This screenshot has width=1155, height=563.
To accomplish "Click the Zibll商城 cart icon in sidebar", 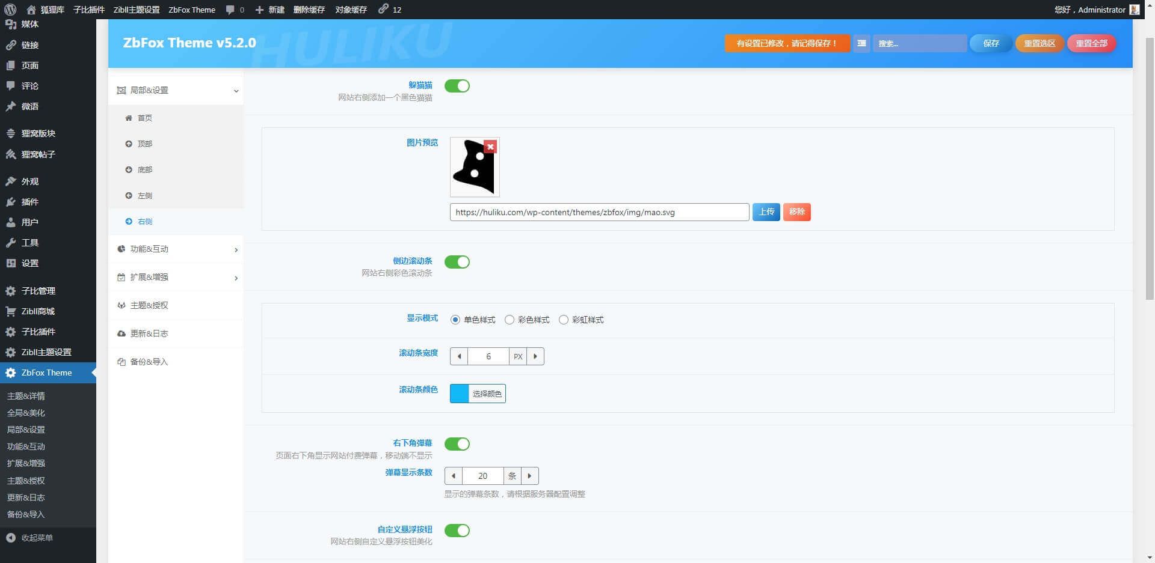I will [x=11, y=311].
